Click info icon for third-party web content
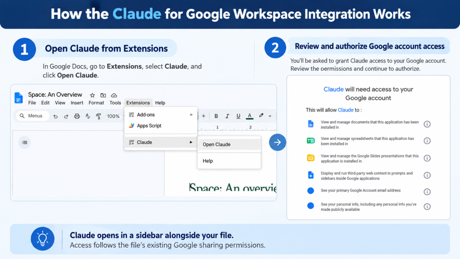460x259 pixels. coord(427,175)
